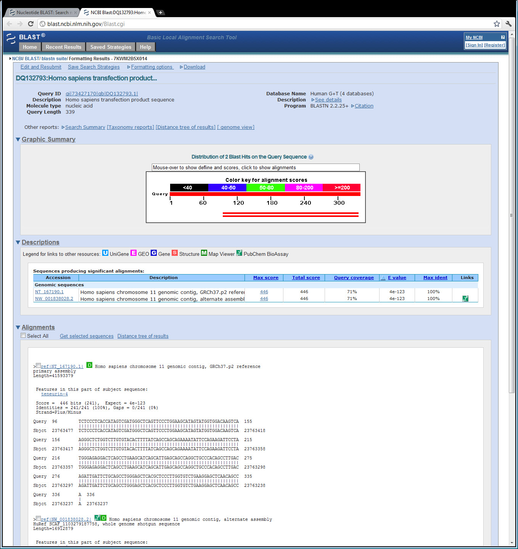Image resolution: width=518 pixels, height=549 pixels.
Task: Open the Recent Results tab
Action: tap(63, 47)
